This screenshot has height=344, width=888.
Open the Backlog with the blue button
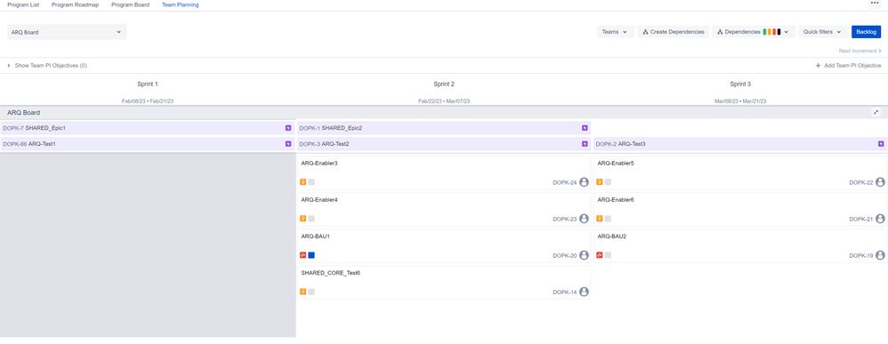(866, 32)
